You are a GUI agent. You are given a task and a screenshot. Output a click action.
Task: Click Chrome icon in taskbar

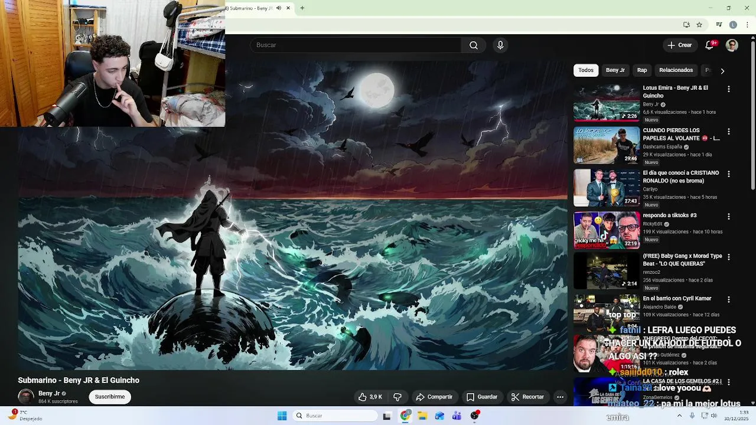coord(405,416)
